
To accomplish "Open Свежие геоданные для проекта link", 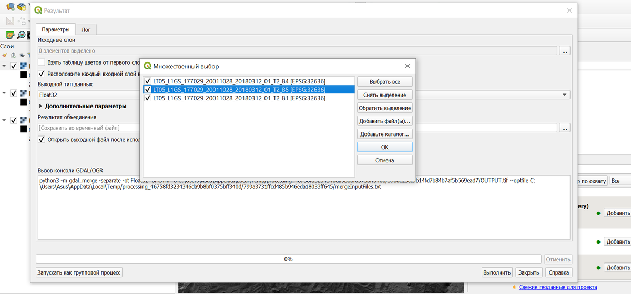I will point(558,287).
